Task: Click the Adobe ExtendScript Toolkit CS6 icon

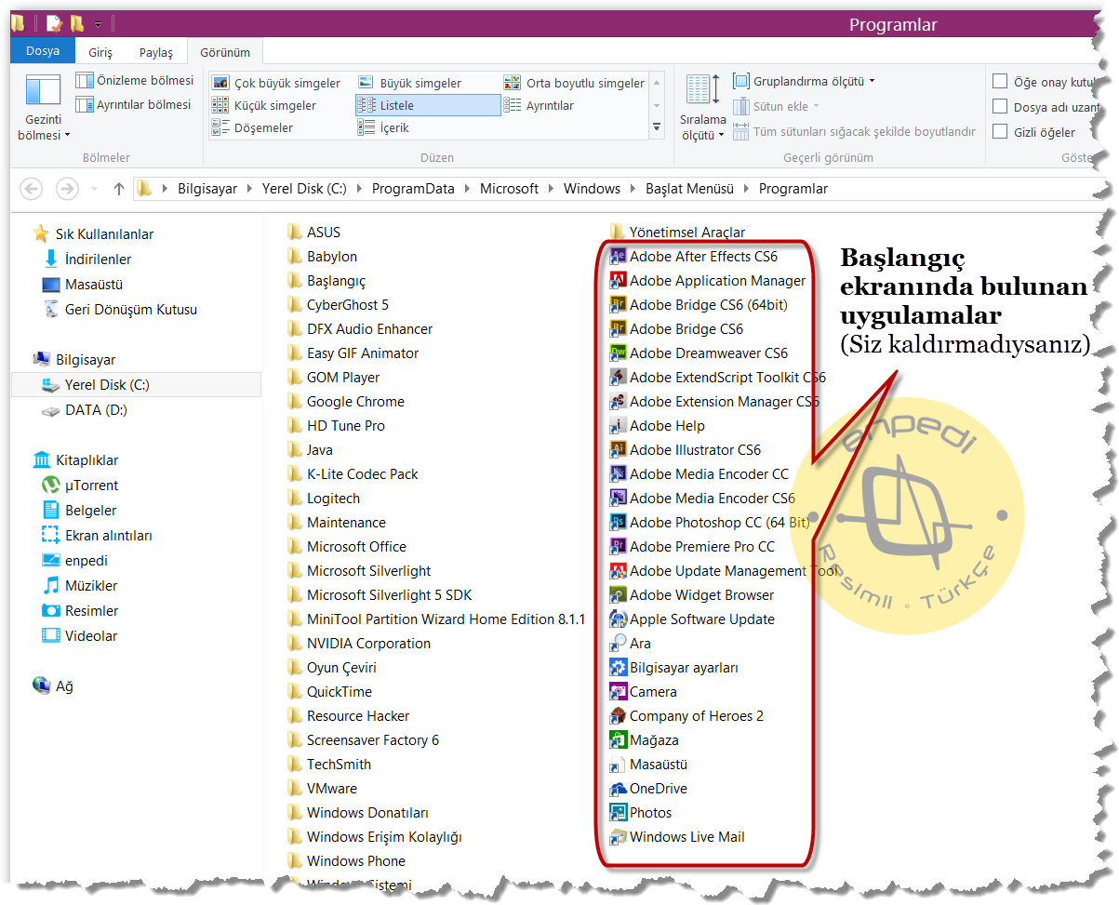Action: [x=618, y=378]
